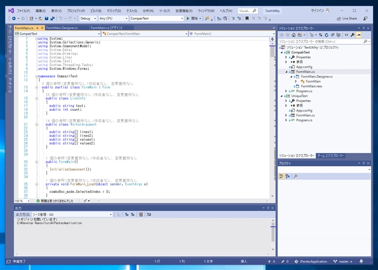Switch to チーム エクスプローラー tab
Image resolution: width=378 pixels, height=270 pixels.
pyautogui.click(x=331, y=156)
